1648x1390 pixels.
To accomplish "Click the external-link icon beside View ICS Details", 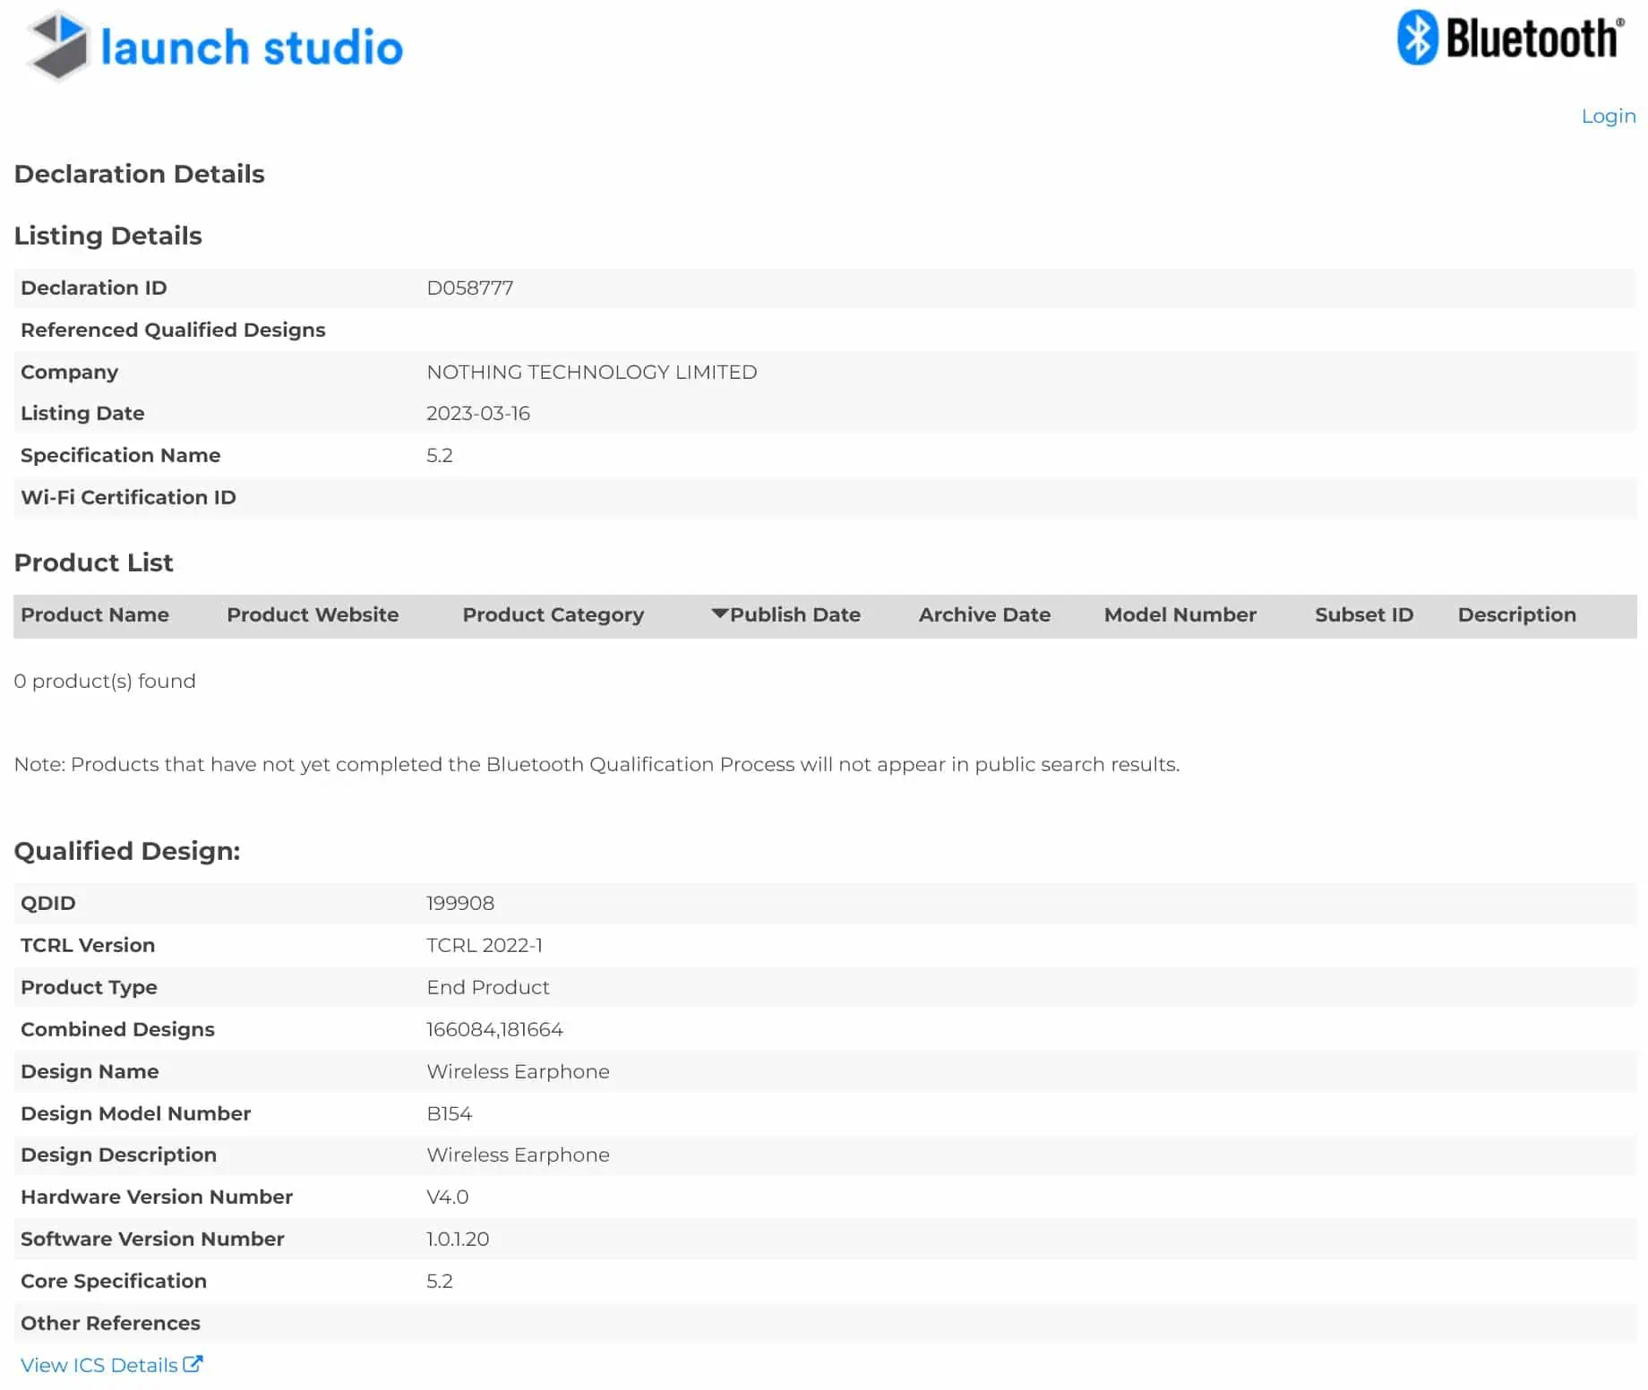I will click(193, 1364).
